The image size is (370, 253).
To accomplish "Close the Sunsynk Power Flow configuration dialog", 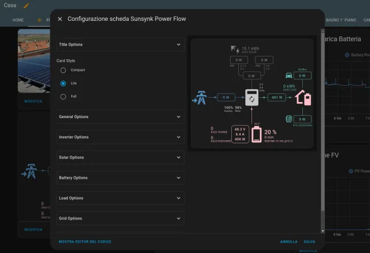I will (60, 19).
